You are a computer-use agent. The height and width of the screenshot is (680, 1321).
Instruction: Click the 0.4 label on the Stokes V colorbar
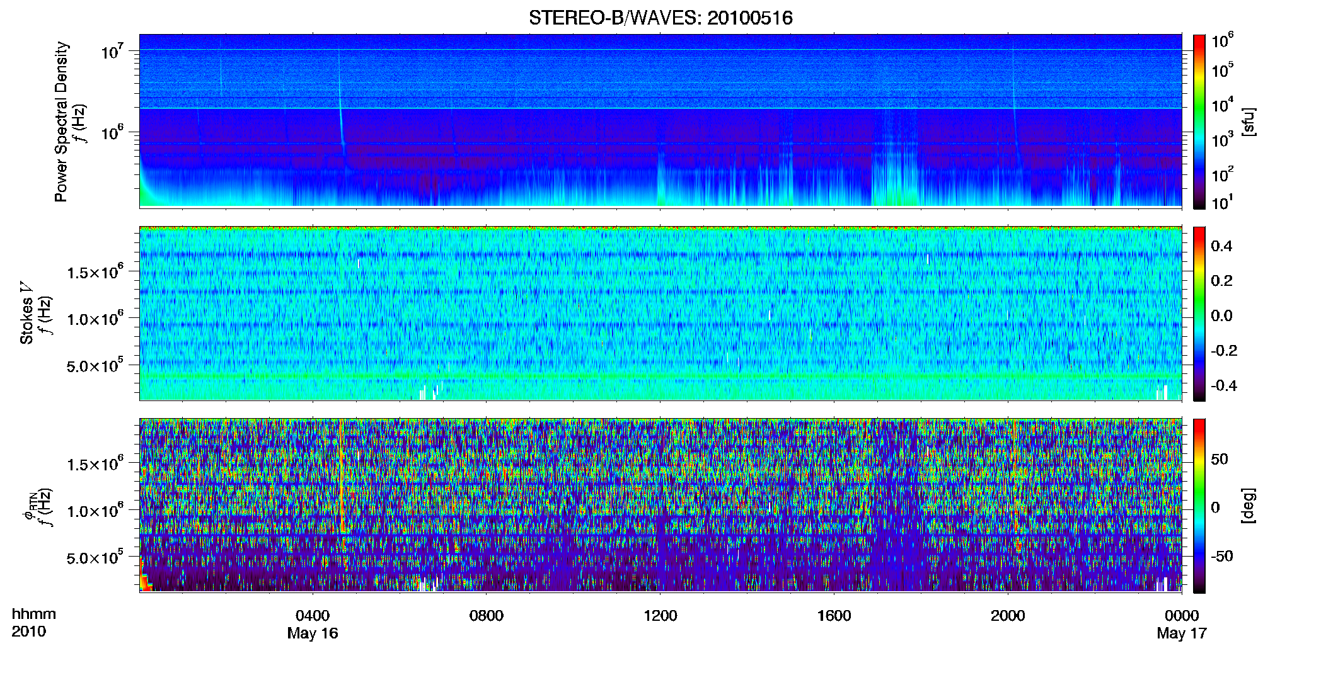tap(1221, 246)
